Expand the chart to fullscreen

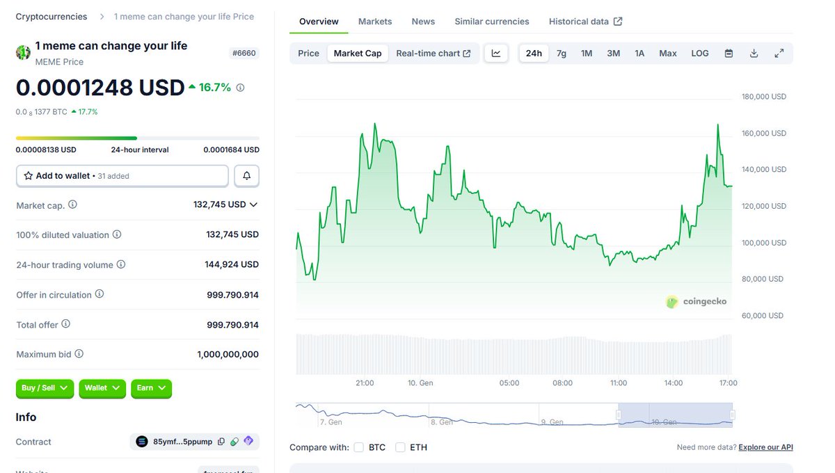(x=779, y=53)
